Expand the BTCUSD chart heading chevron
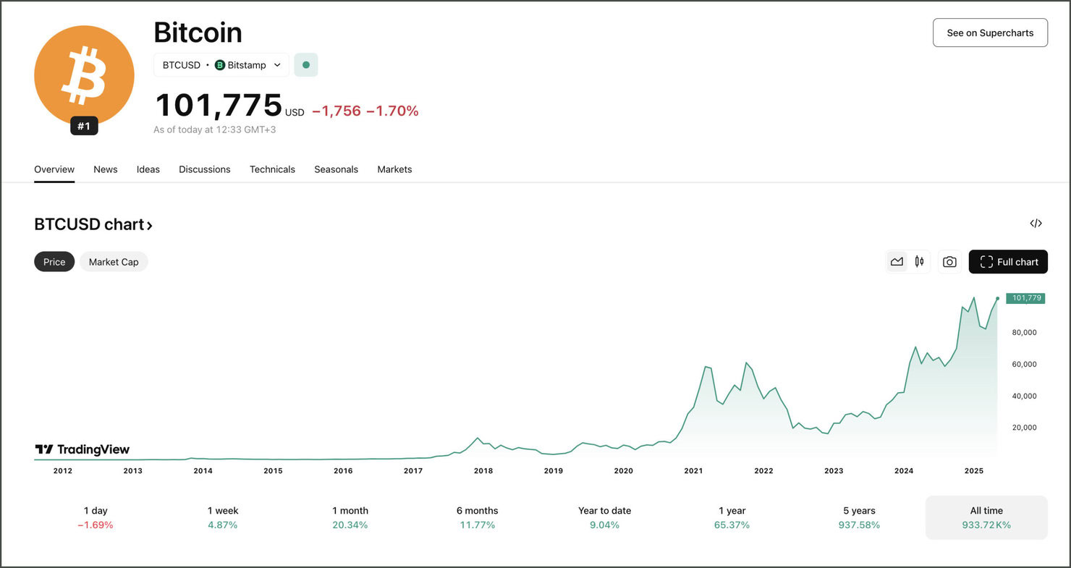 (x=150, y=225)
